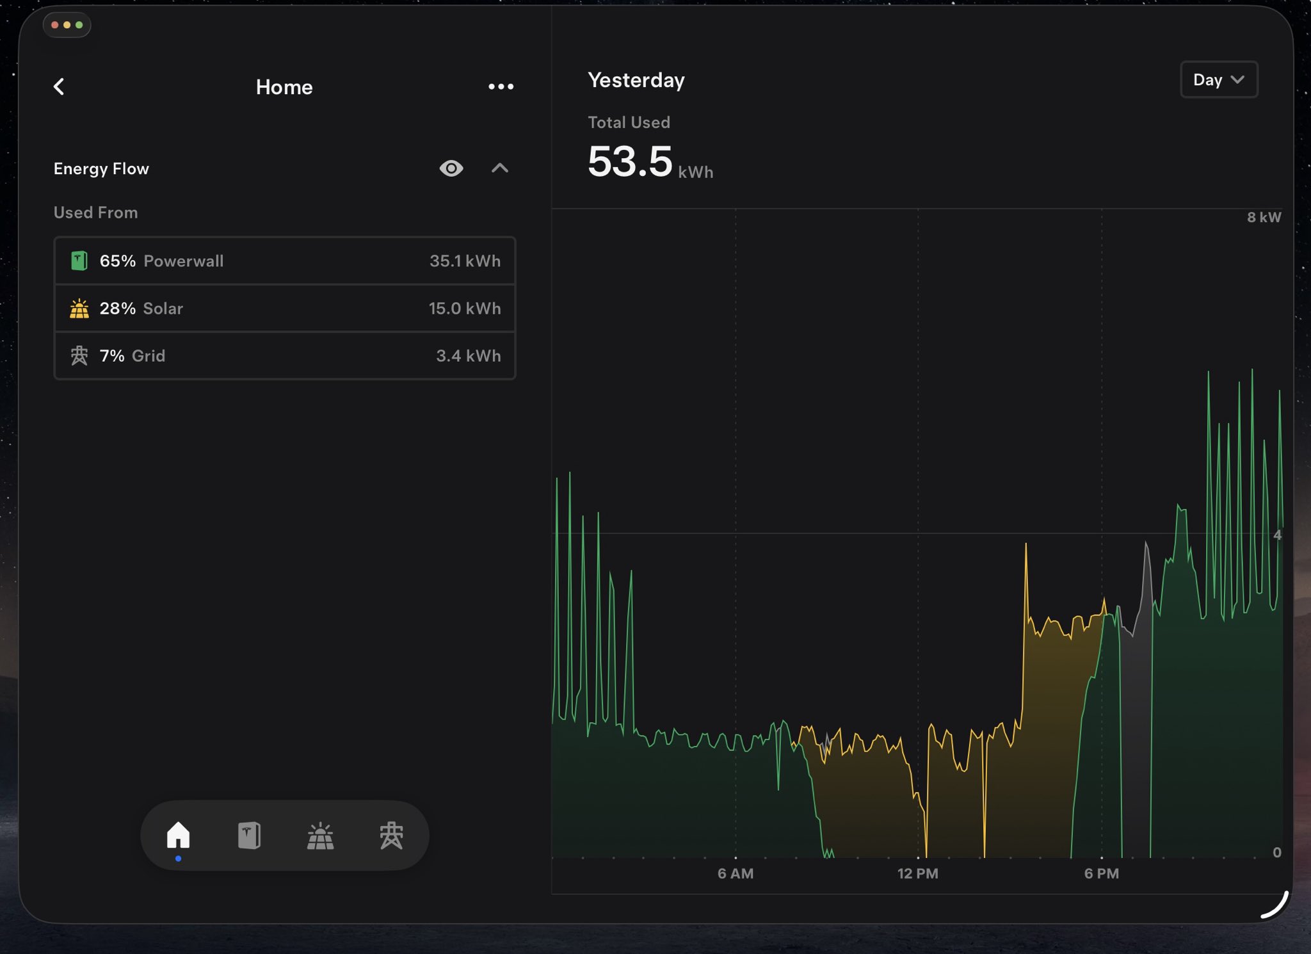Click the yellow Solar icon in list
This screenshot has width=1311, height=954.
pos(79,309)
